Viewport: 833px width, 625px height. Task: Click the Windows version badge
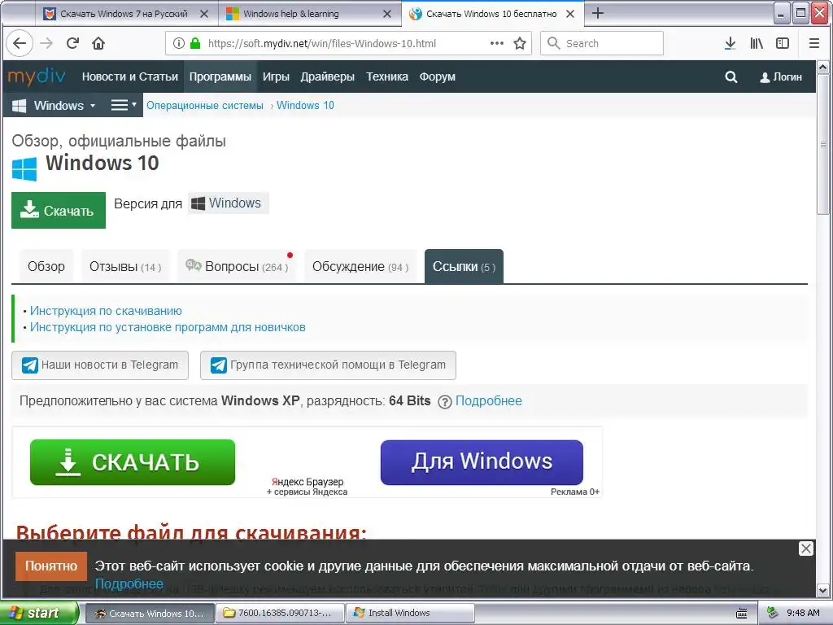coord(229,203)
